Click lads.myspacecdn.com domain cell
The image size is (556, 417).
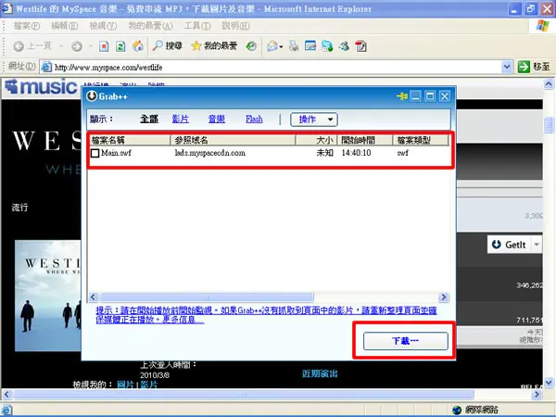click(210, 153)
